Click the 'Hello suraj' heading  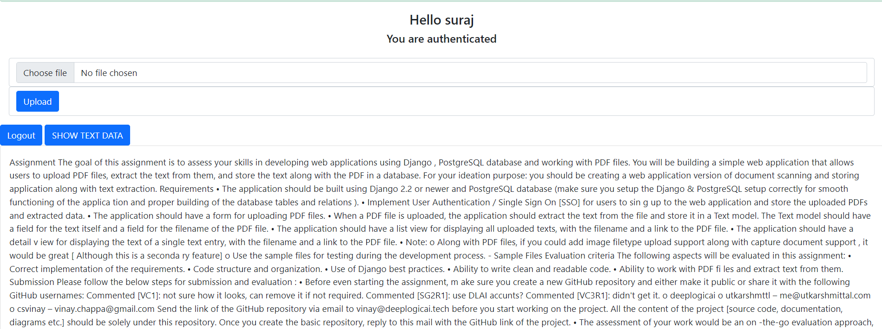tap(441, 20)
